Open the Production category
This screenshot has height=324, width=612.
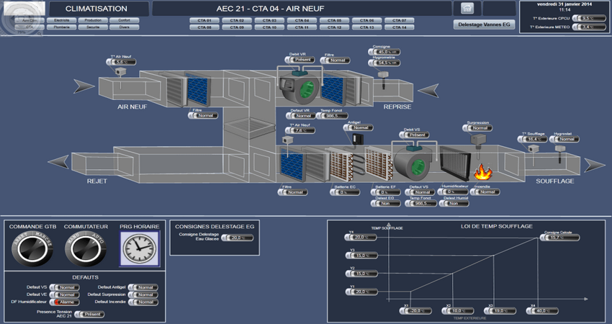point(93,21)
